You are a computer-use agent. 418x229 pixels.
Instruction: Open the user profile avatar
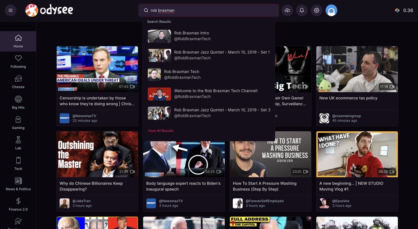331,10
